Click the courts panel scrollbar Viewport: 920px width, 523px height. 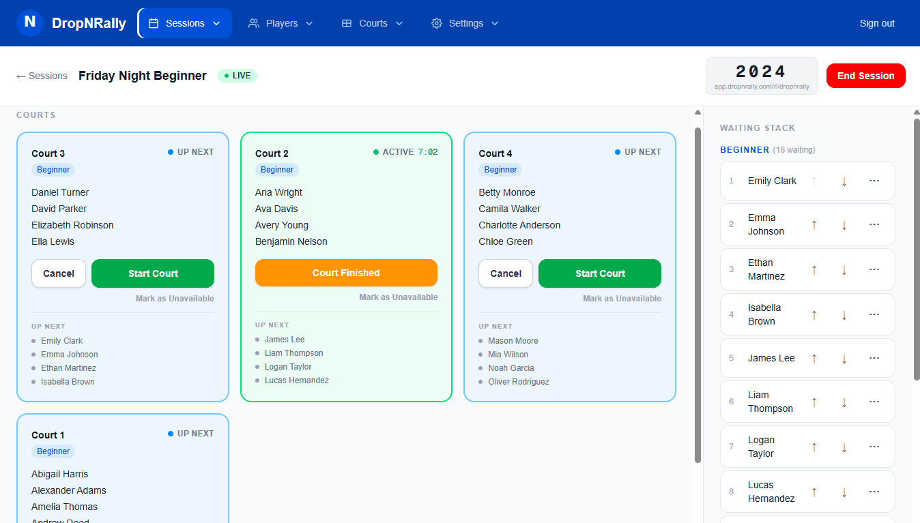tap(698, 295)
